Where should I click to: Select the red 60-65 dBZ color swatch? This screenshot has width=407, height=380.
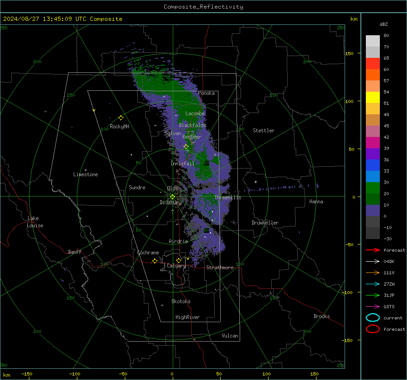pyautogui.click(x=373, y=64)
